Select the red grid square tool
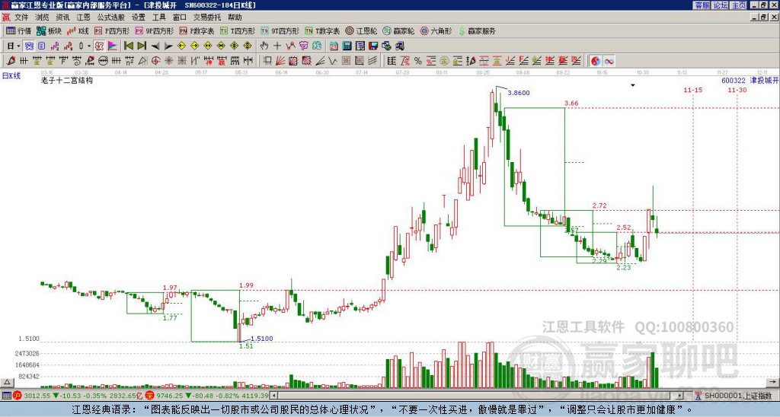Image resolution: width=780 pixels, height=417 pixels. click(346, 61)
